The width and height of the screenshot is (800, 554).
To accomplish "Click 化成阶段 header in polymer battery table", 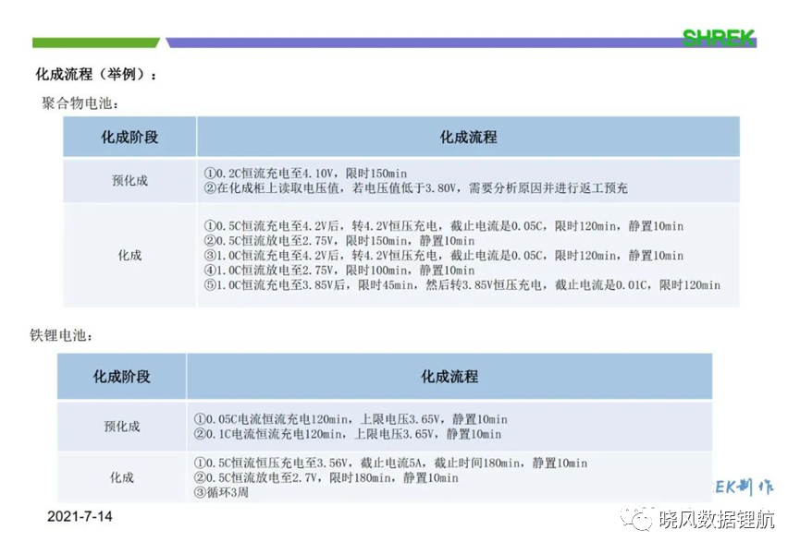I will tap(129, 137).
